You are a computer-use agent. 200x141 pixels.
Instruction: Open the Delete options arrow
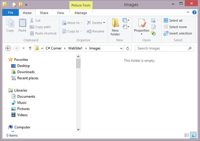[104, 23]
